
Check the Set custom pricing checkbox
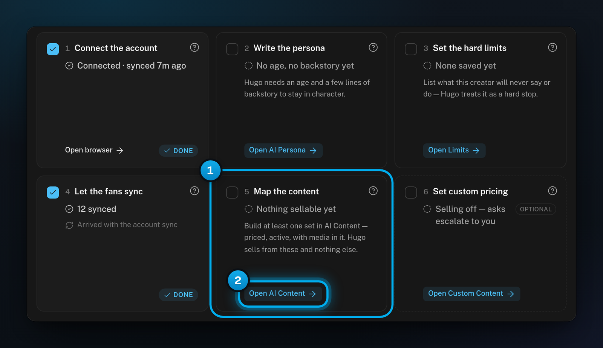tap(411, 192)
